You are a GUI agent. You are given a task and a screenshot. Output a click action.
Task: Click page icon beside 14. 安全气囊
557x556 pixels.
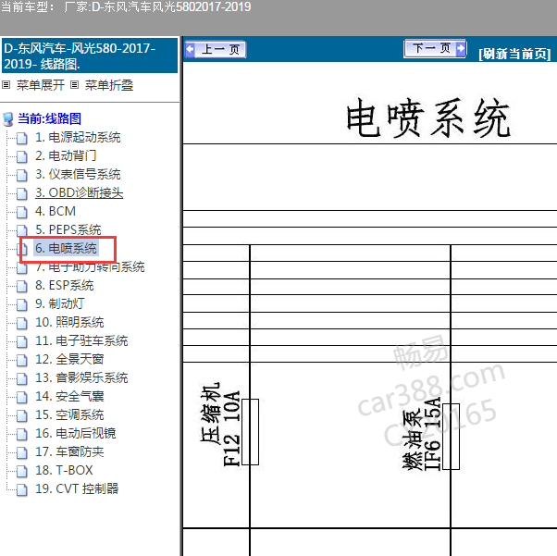click(x=22, y=397)
